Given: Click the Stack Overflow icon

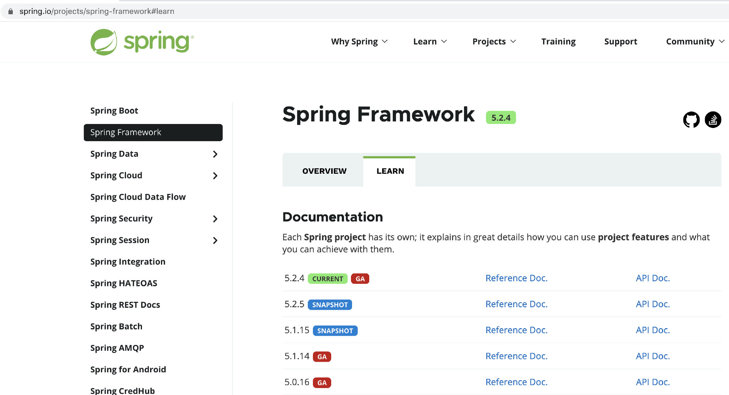Looking at the screenshot, I should [712, 120].
